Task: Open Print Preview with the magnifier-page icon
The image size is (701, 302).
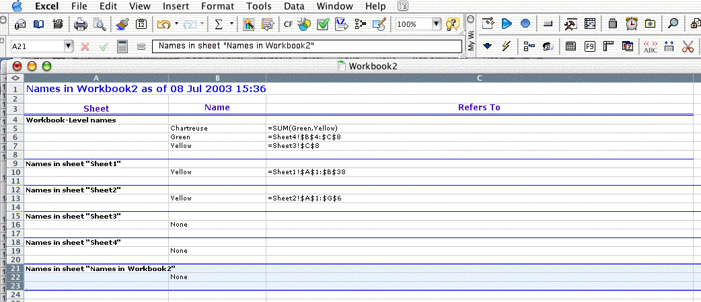Action: (x=99, y=24)
